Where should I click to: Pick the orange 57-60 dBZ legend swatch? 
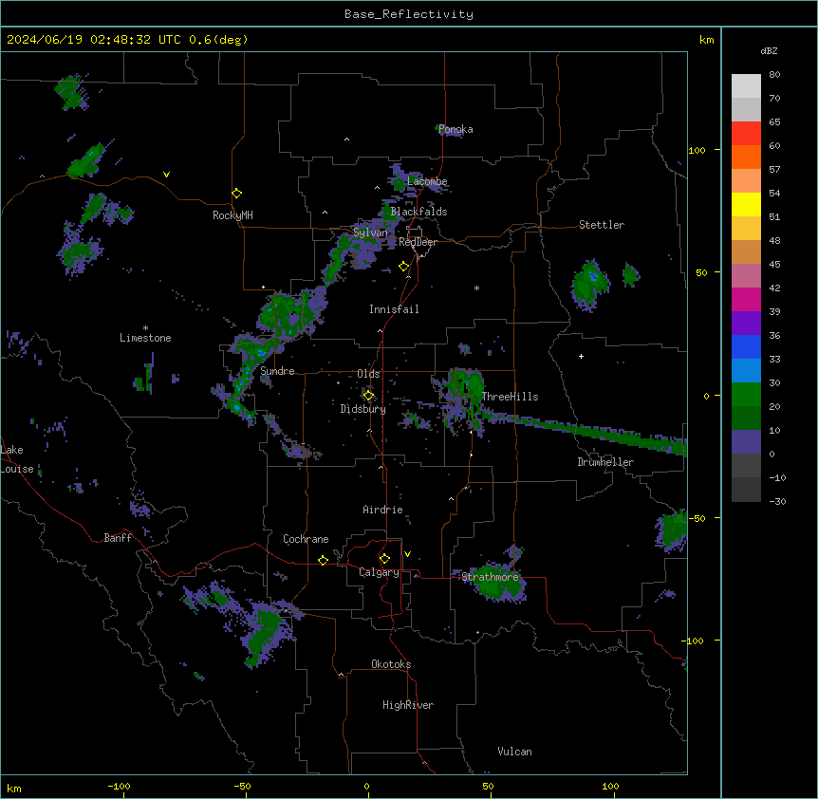[x=746, y=157]
